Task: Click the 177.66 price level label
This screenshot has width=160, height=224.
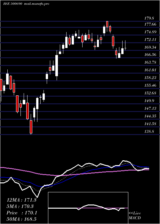Action: (x=150, y=24)
